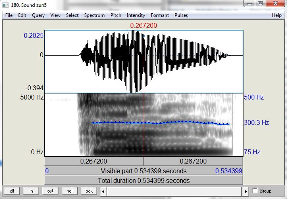The width and height of the screenshot is (287, 199).
Task: Click the window end time 0.534399
Action: (x=229, y=171)
